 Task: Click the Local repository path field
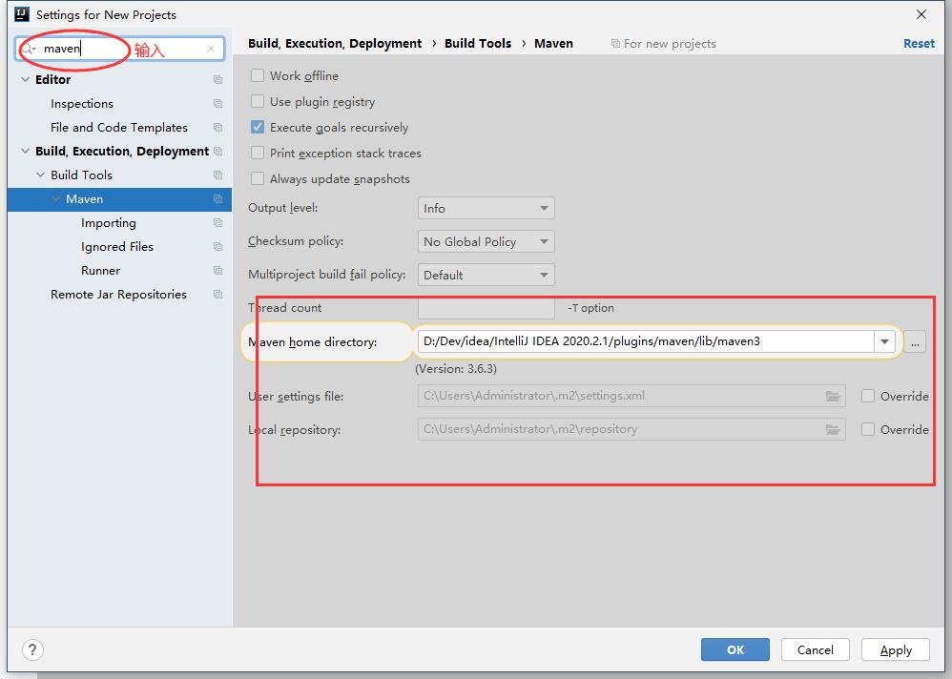click(631, 429)
